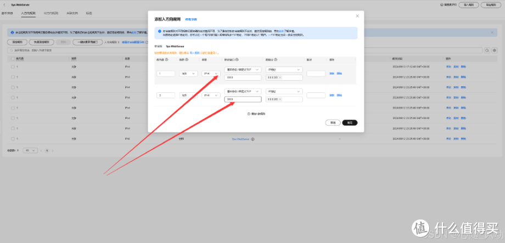Remove 0.0.0.0/0 tag in rule 1
The image size is (505, 243).
point(280,77)
